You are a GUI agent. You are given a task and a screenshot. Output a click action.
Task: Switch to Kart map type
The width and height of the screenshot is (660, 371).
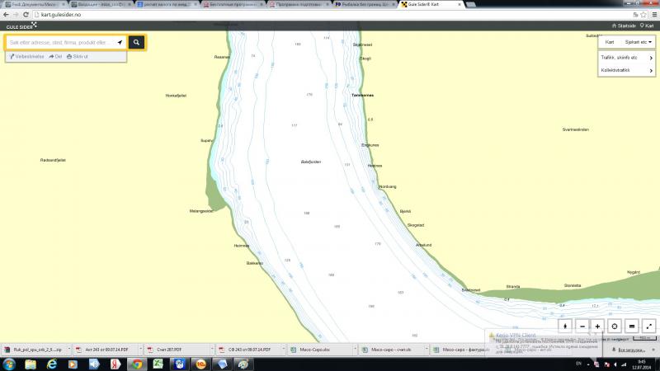click(x=610, y=42)
